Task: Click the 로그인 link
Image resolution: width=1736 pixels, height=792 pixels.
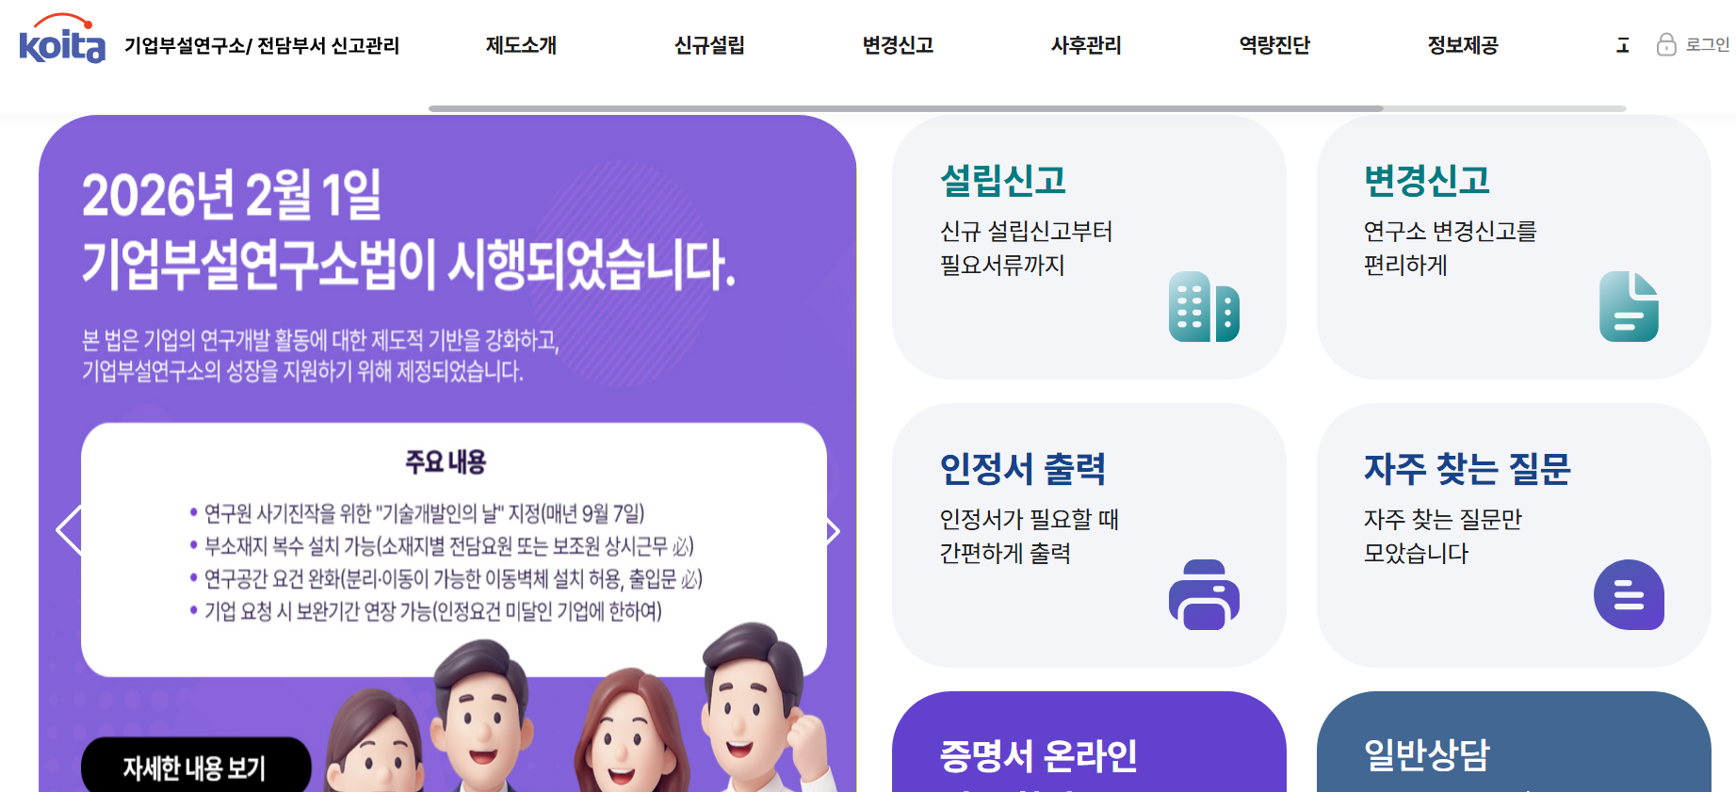Action: 1707,44
